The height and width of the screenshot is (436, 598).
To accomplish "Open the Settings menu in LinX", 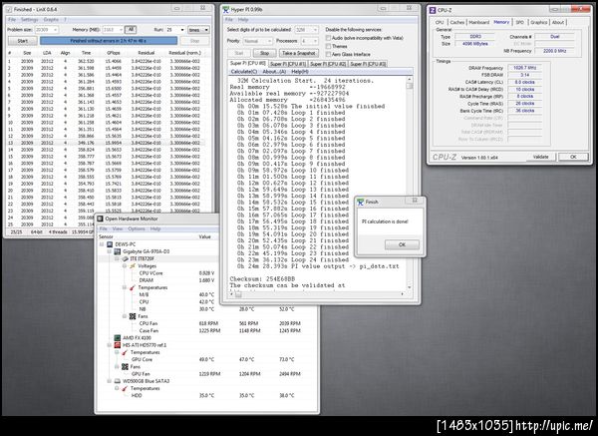I will click(29, 20).
